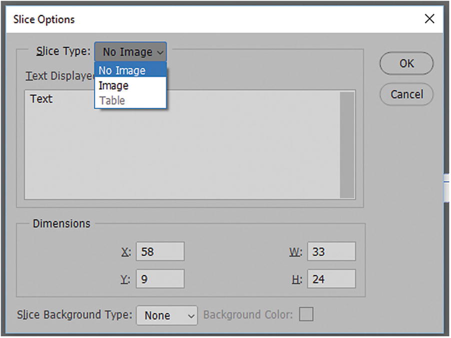
Task: Cancel the Slice Options dialog
Action: pyautogui.click(x=406, y=94)
